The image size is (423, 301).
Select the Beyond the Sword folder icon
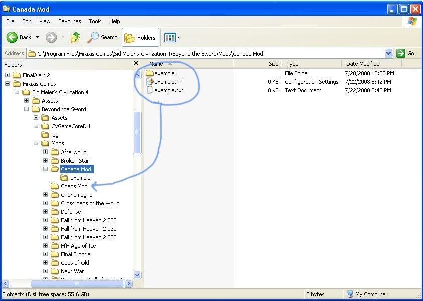[36, 109]
